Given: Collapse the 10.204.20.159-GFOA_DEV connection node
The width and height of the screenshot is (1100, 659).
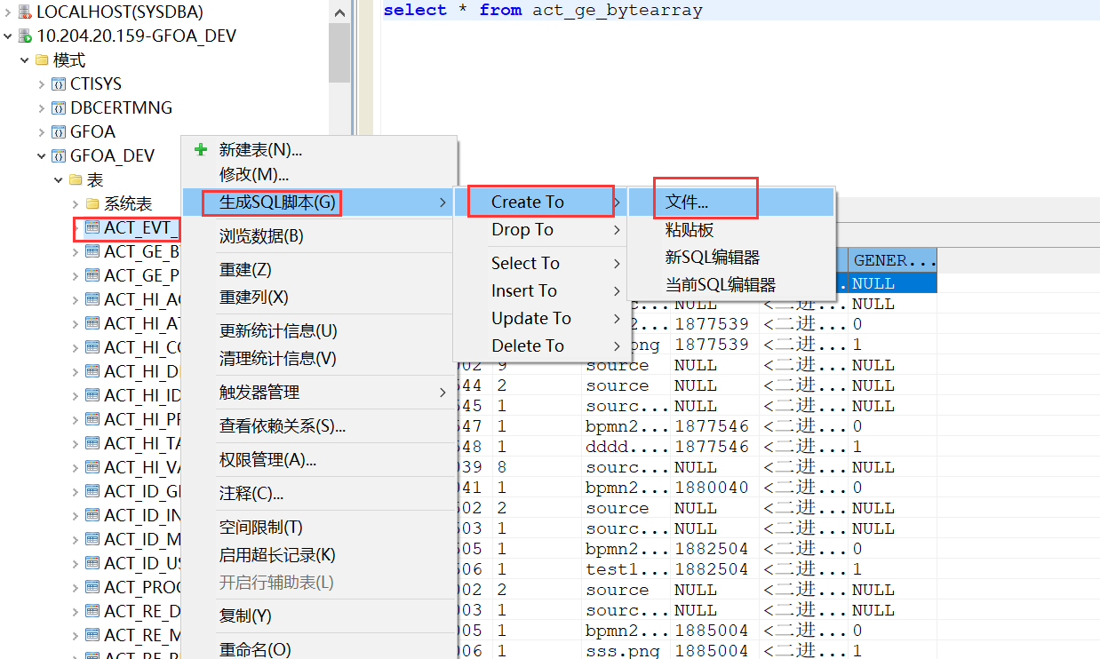Looking at the screenshot, I should 8,36.
